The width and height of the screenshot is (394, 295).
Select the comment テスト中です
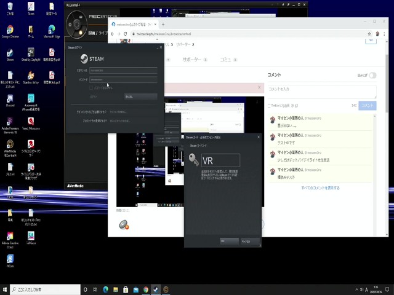pos(286,143)
